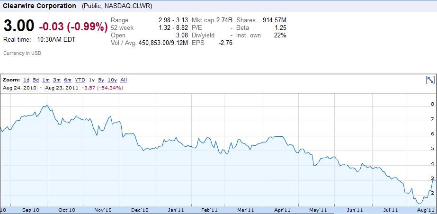Click the Jun'11 label on chart timeline
The width and height of the screenshot is (437, 214).
[355, 210]
